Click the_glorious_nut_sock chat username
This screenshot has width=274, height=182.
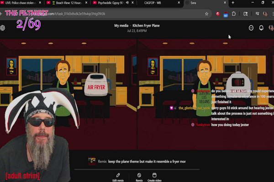194,108
